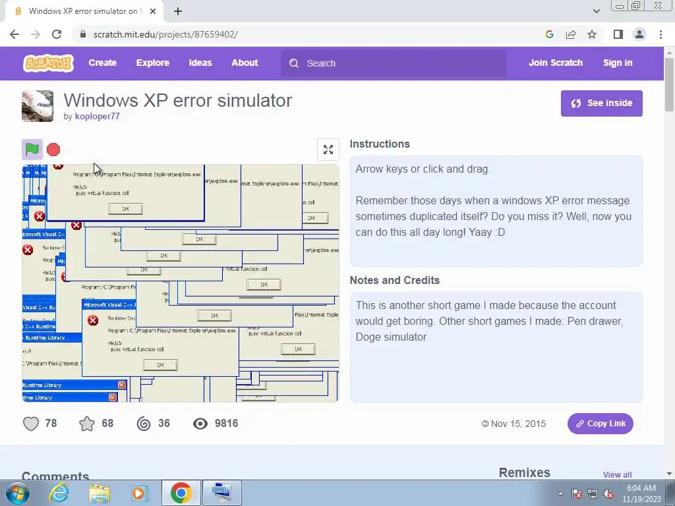Click scrollbar down arrow
The image size is (675, 506).
coord(669,474)
